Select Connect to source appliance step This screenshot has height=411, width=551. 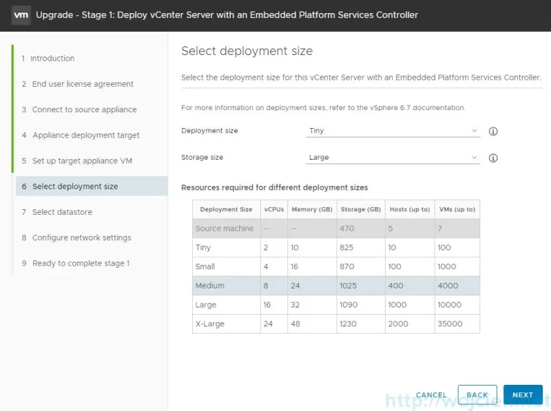[x=84, y=109]
